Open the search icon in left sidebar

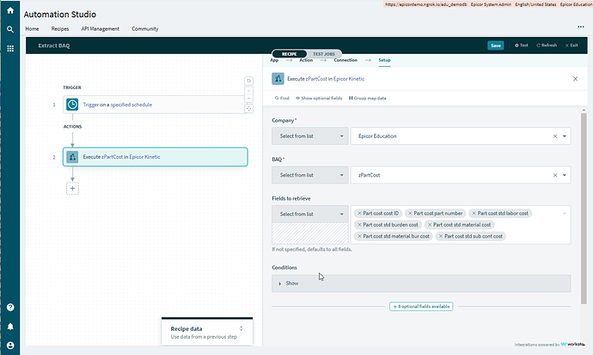(10, 29)
